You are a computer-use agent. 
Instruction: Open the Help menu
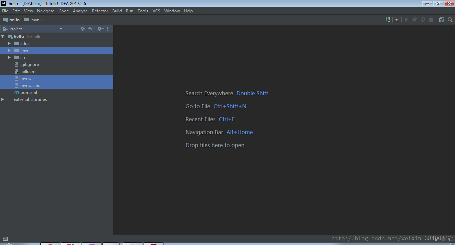(188, 11)
